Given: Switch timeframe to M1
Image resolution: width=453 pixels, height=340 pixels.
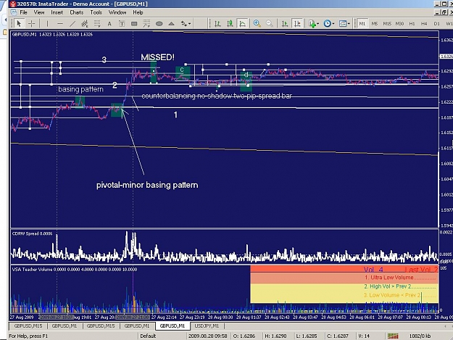Looking at the screenshot, I should click(362, 24).
